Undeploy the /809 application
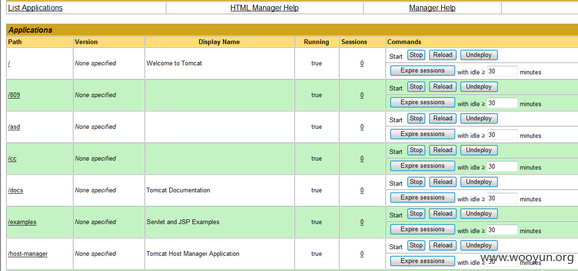Image resolution: width=578 pixels, height=271 pixels. click(x=479, y=87)
